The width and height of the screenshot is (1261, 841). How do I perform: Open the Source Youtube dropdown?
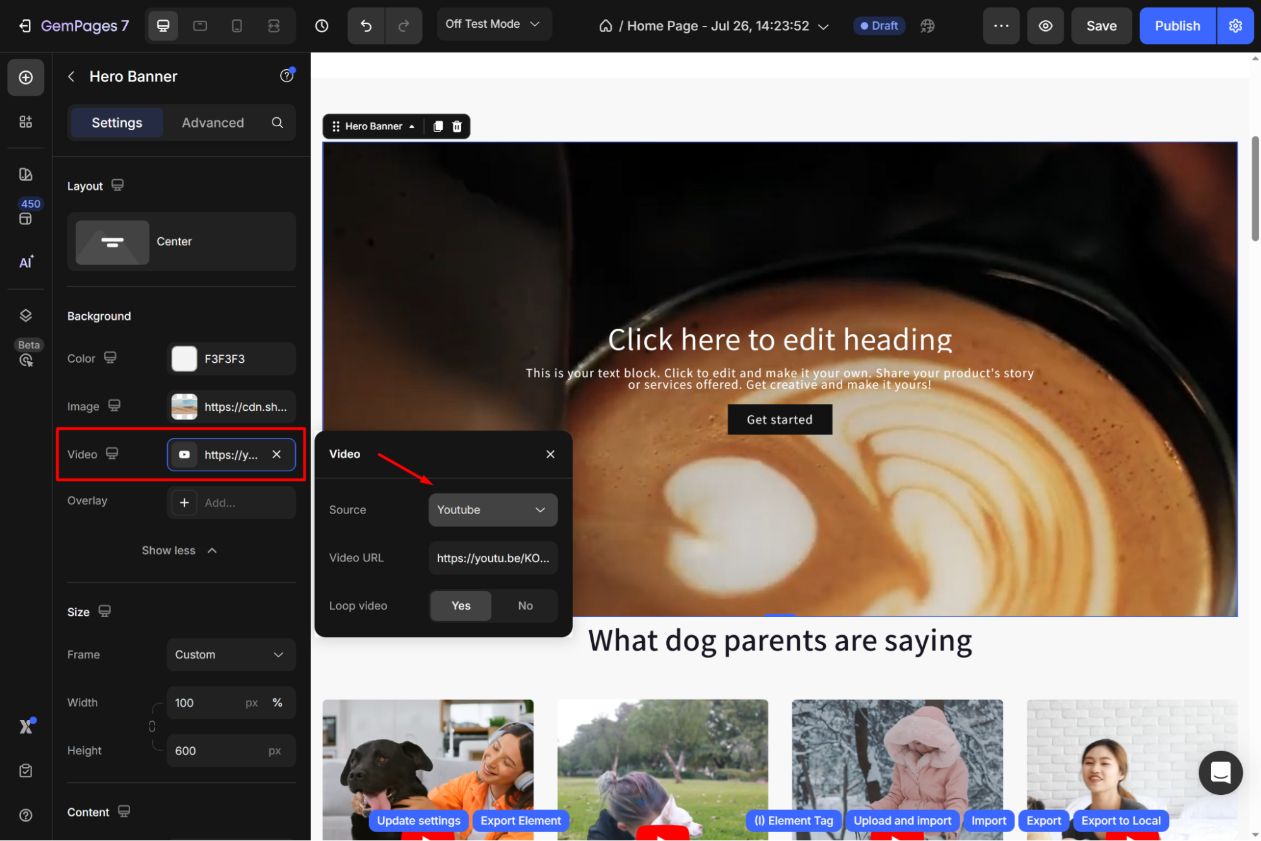[492, 510]
